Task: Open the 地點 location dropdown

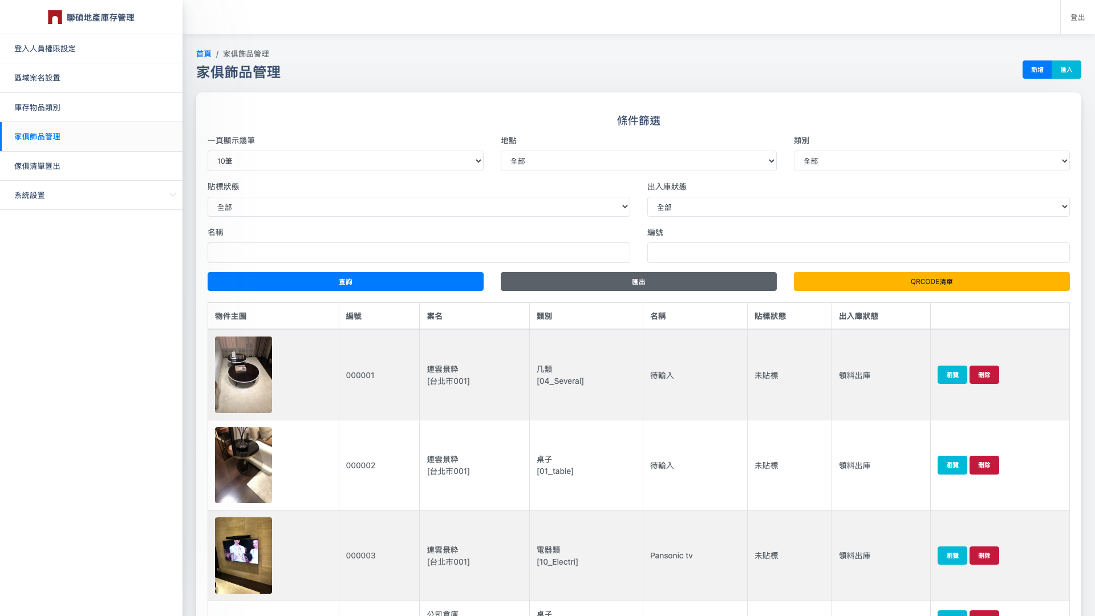Action: [638, 161]
